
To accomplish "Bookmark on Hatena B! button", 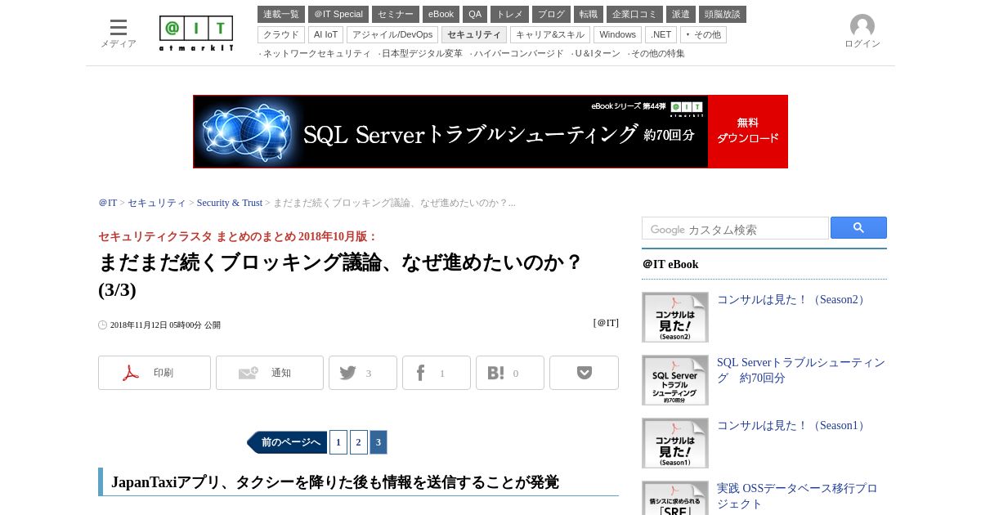I will pos(510,373).
